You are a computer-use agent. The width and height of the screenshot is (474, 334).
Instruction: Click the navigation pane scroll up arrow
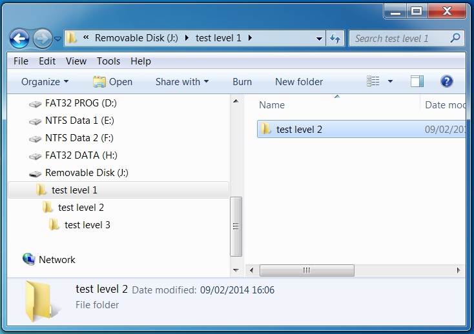click(236, 101)
